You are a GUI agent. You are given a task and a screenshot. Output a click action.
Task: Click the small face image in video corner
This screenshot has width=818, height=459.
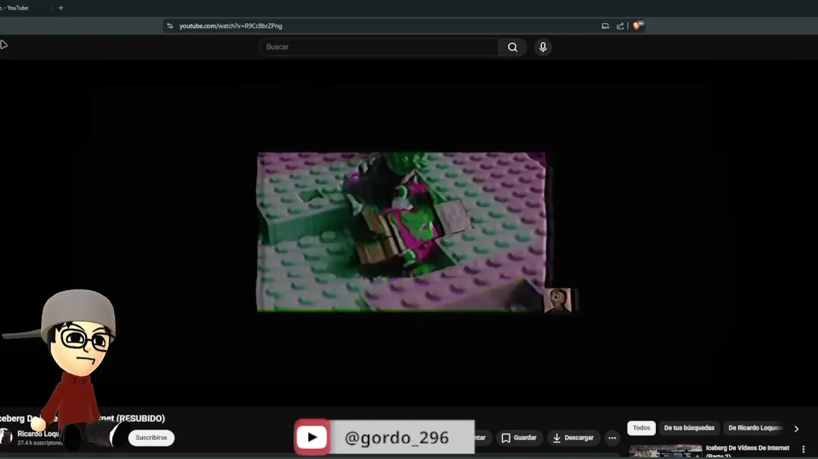[x=557, y=300]
